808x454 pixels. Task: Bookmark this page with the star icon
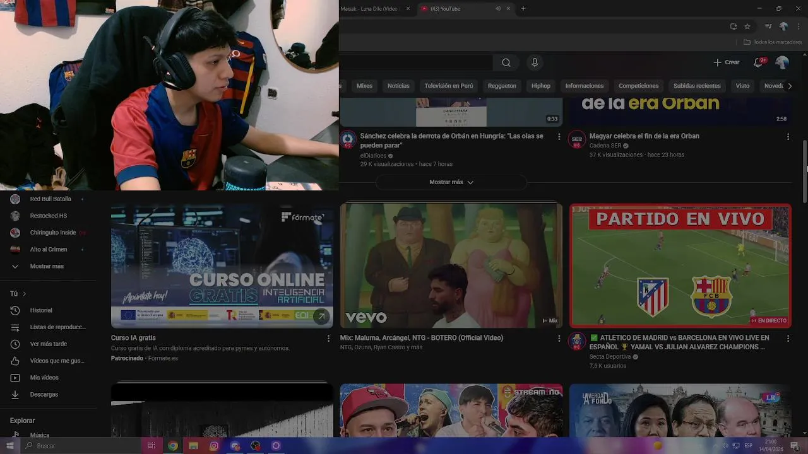[747, 26]
